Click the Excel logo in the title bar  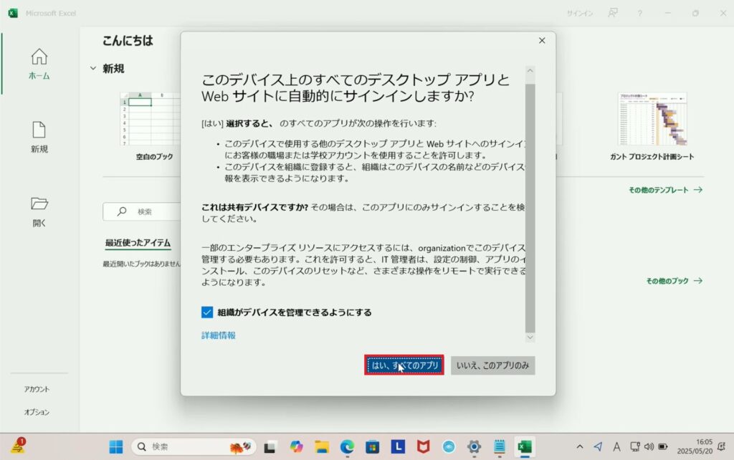point(13,13)
